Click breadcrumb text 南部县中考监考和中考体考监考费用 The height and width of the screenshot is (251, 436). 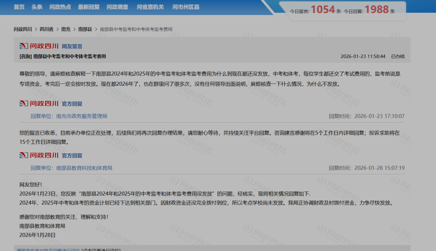pyautogui.click(x=136, y=29)
